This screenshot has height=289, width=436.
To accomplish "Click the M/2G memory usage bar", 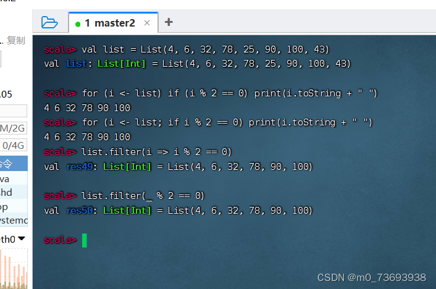I will (14, 128).
